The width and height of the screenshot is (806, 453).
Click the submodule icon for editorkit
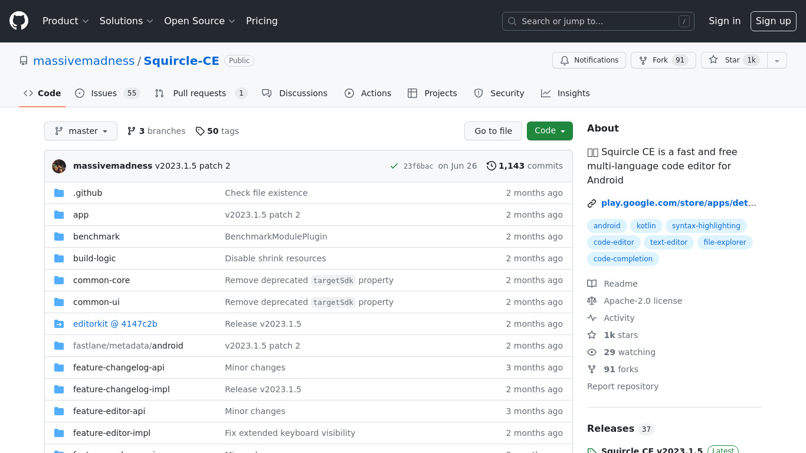coord(59,324)
